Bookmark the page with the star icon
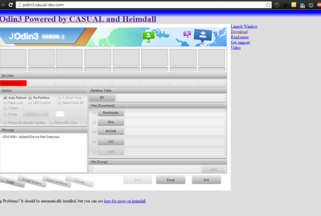This screenshot has width=321, height=216. (268, 5)
